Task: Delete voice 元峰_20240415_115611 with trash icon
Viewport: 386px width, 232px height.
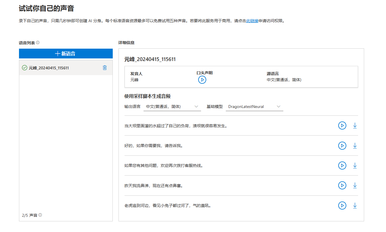Action: [105, 68]
